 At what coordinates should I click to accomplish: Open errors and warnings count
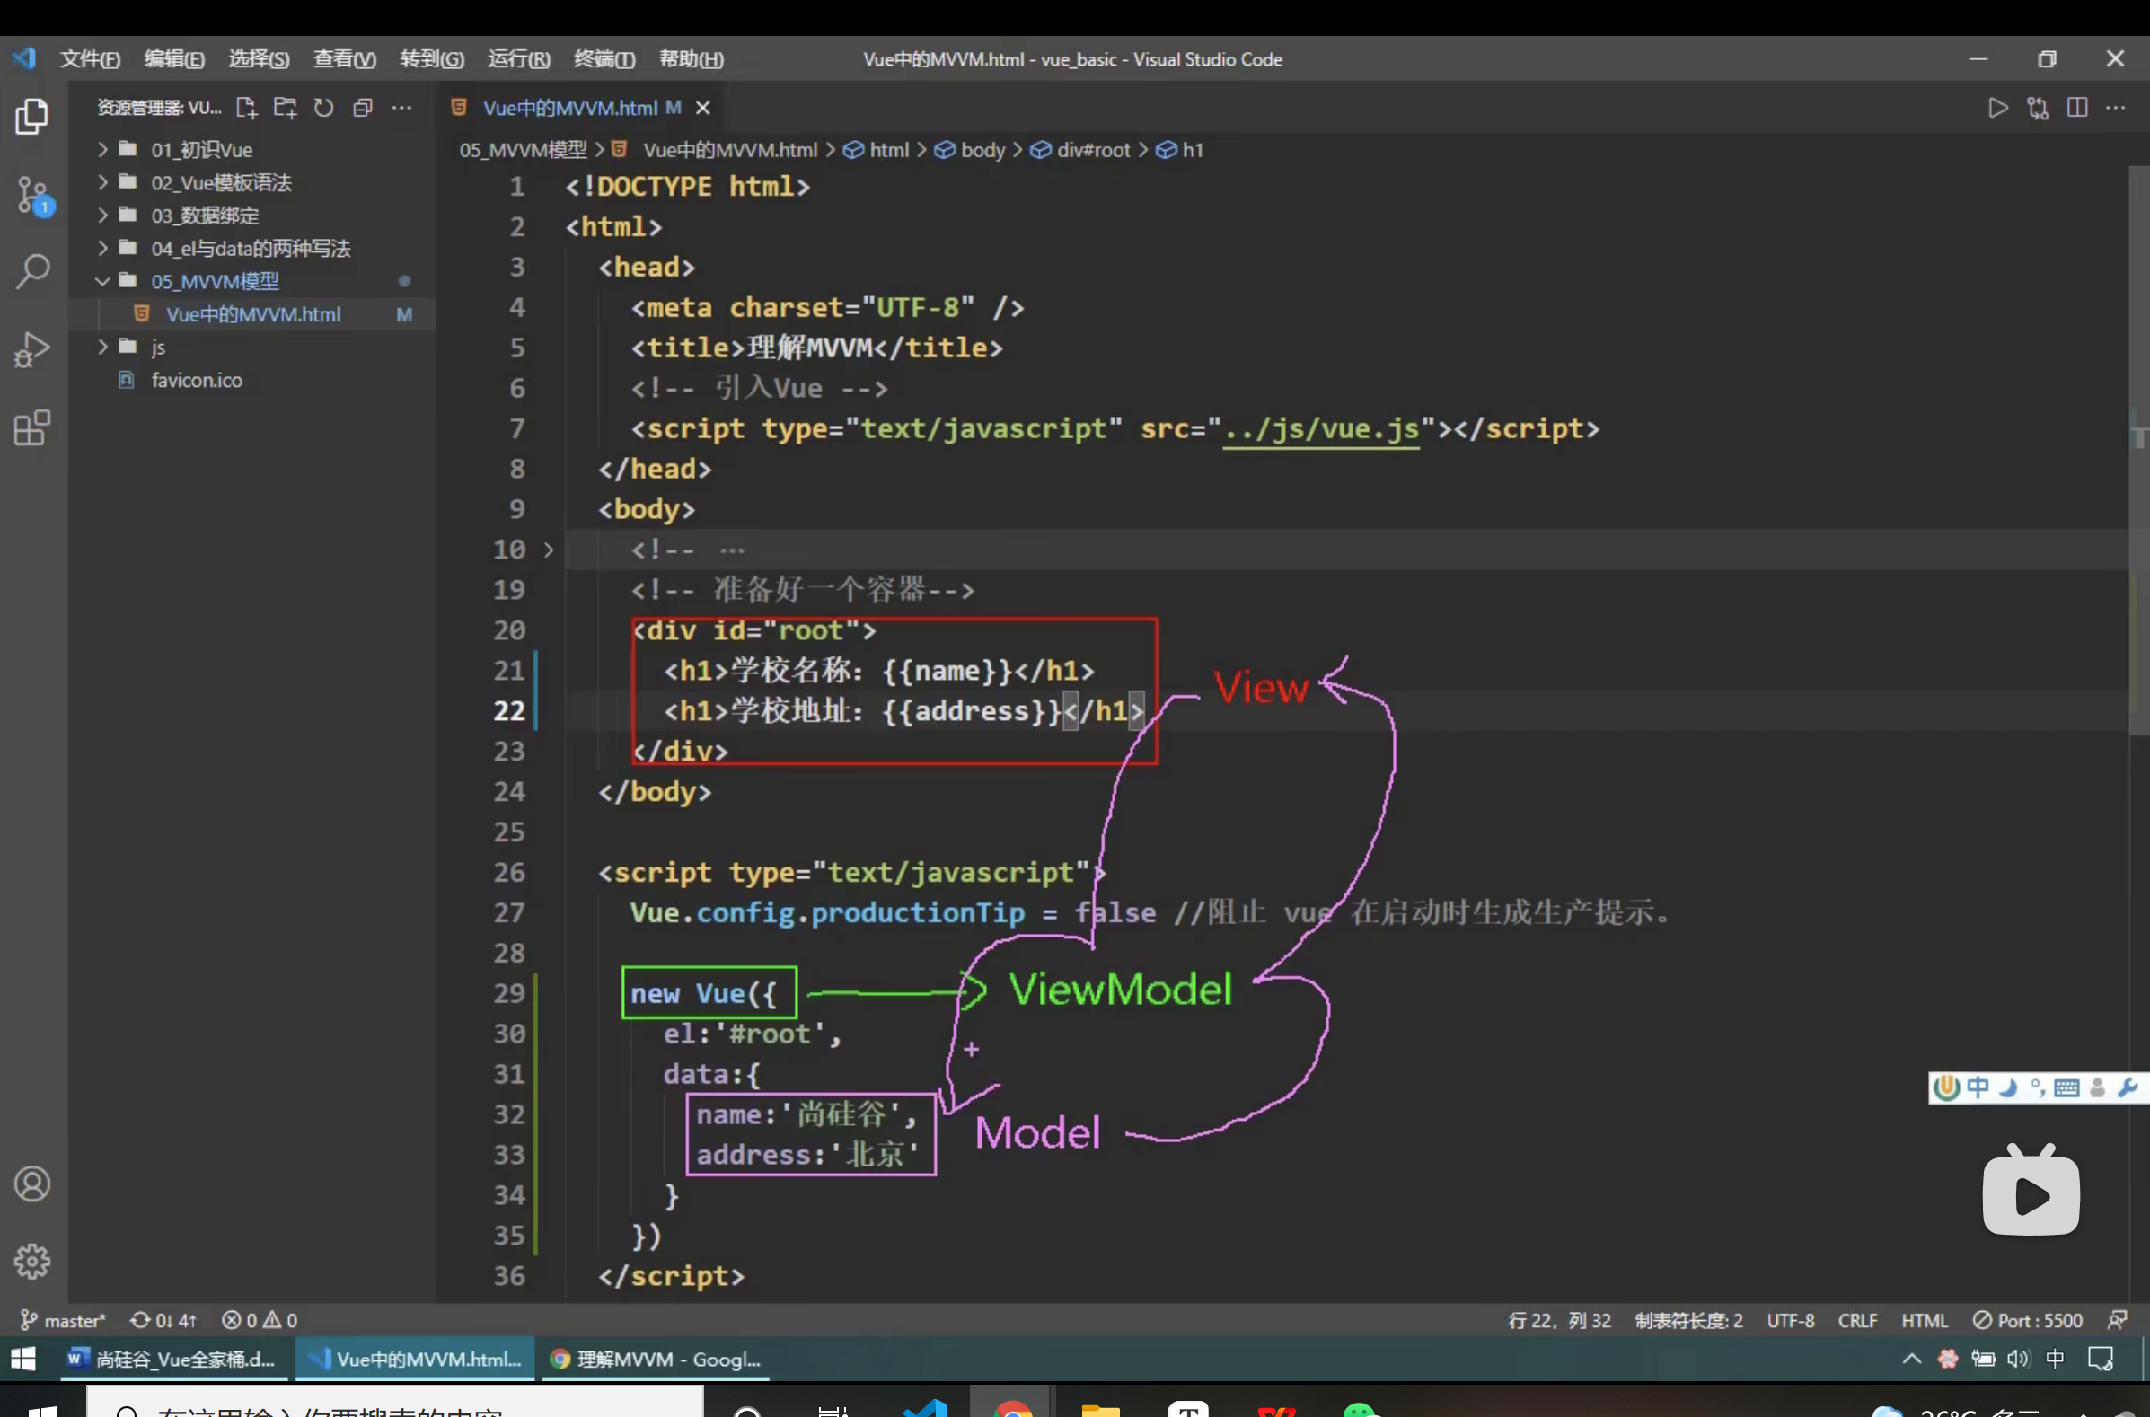point(260,1320)
